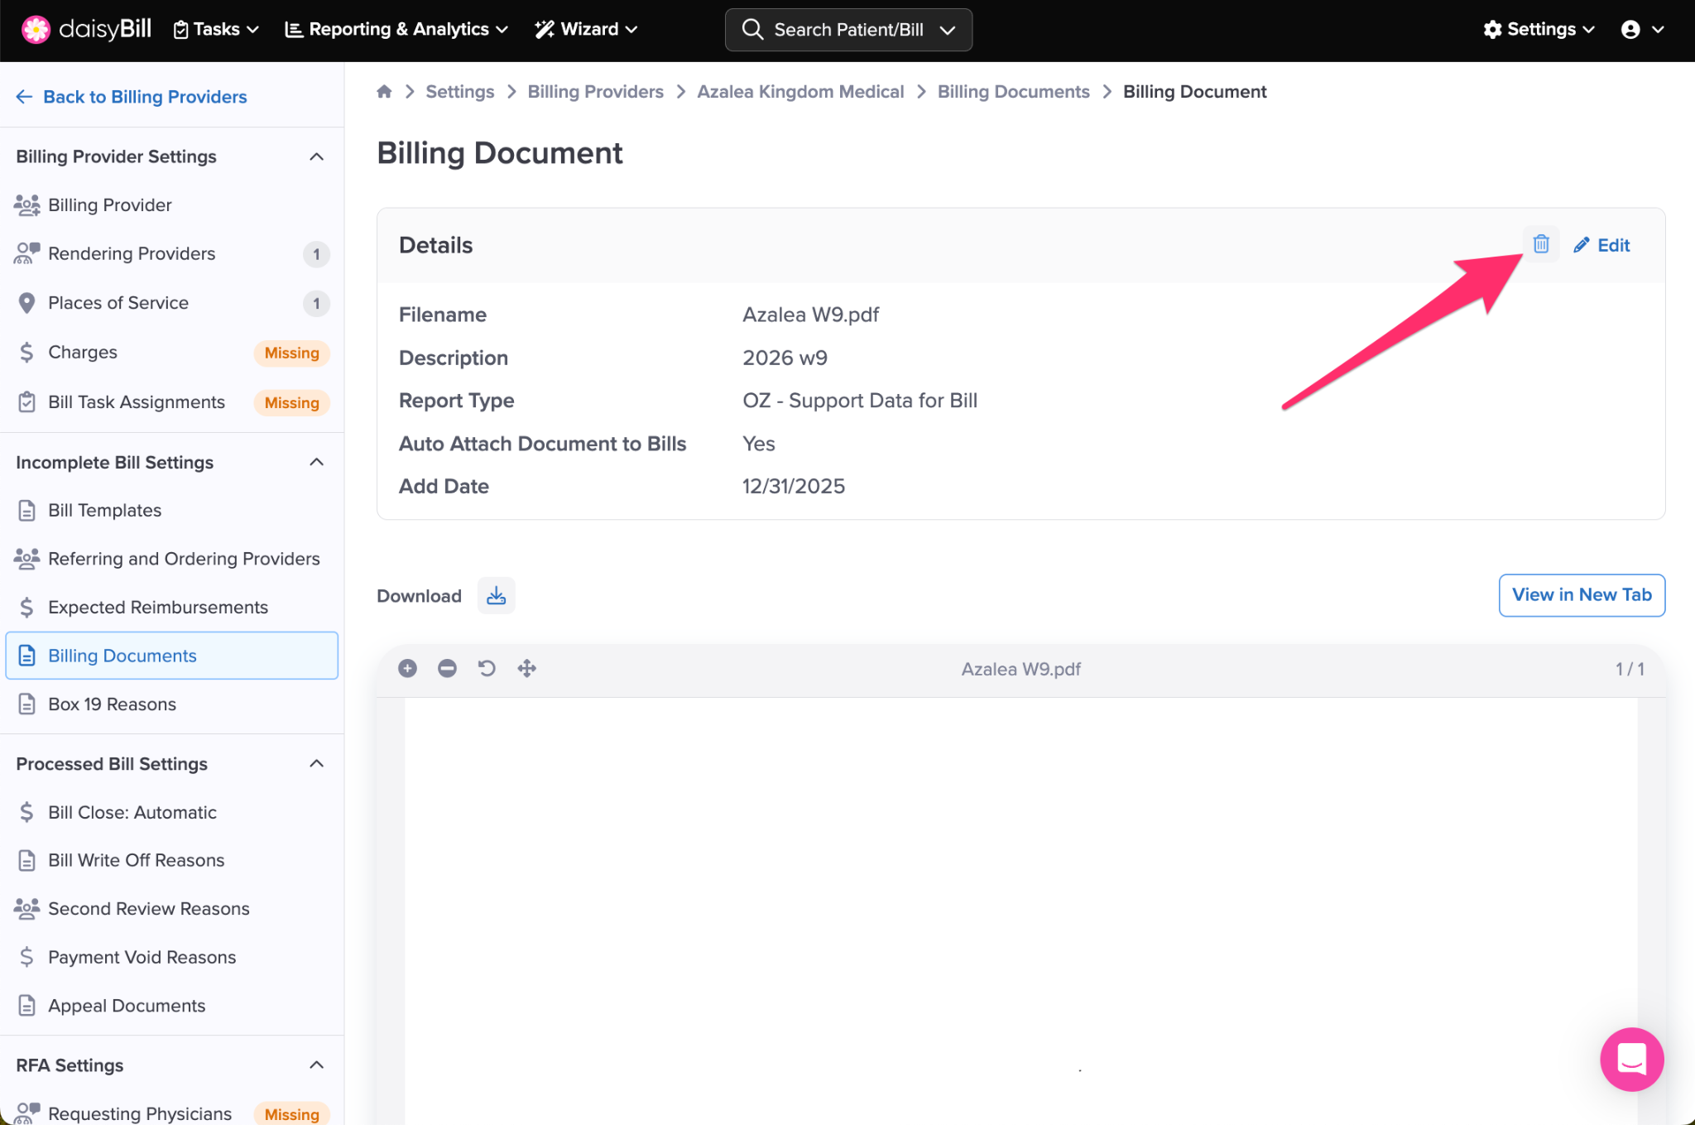Click the download document icon
Screen dimensions: 1695x1125
click(496, 595)
